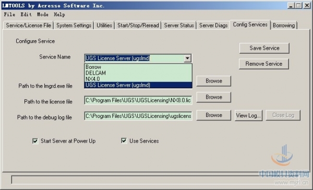313x190 pixels.
Task: Choose DELCAM from service list
Action: (138, 73)
